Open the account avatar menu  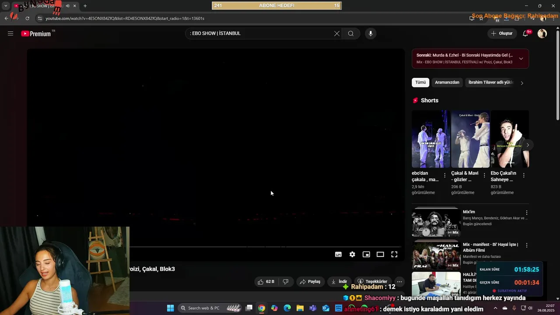pos(542,33)
